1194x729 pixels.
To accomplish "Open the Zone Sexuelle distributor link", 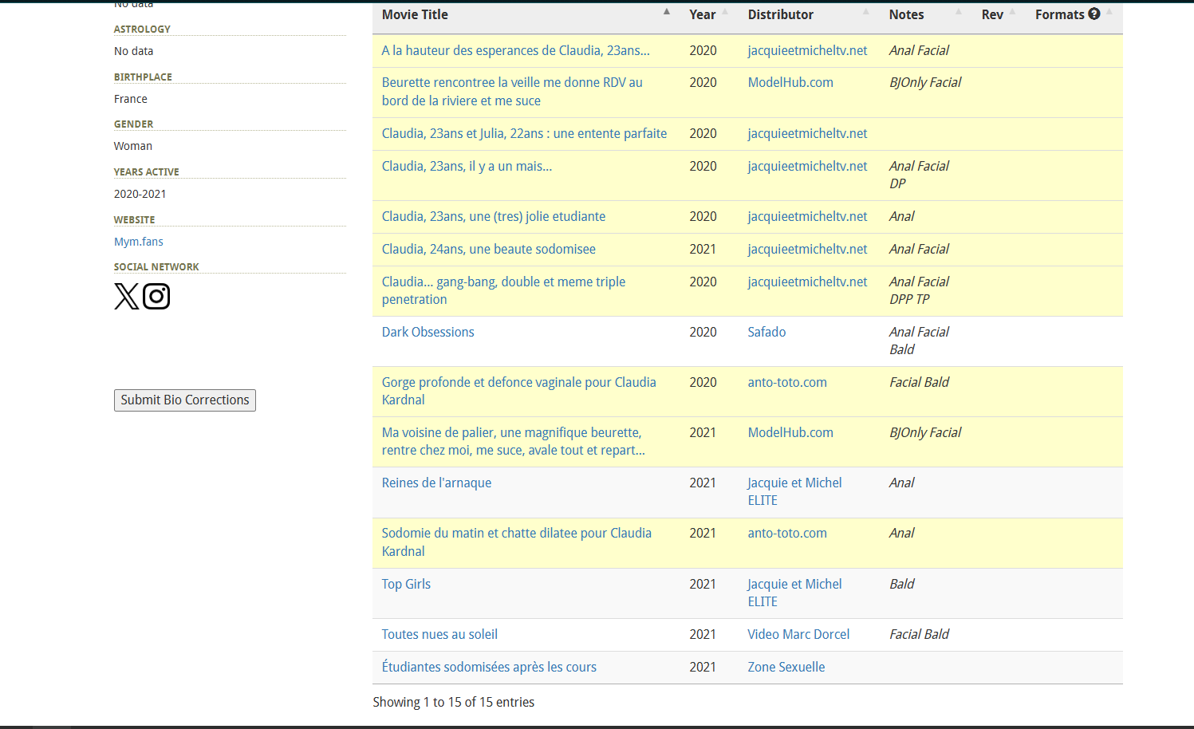I will (786, 667).
